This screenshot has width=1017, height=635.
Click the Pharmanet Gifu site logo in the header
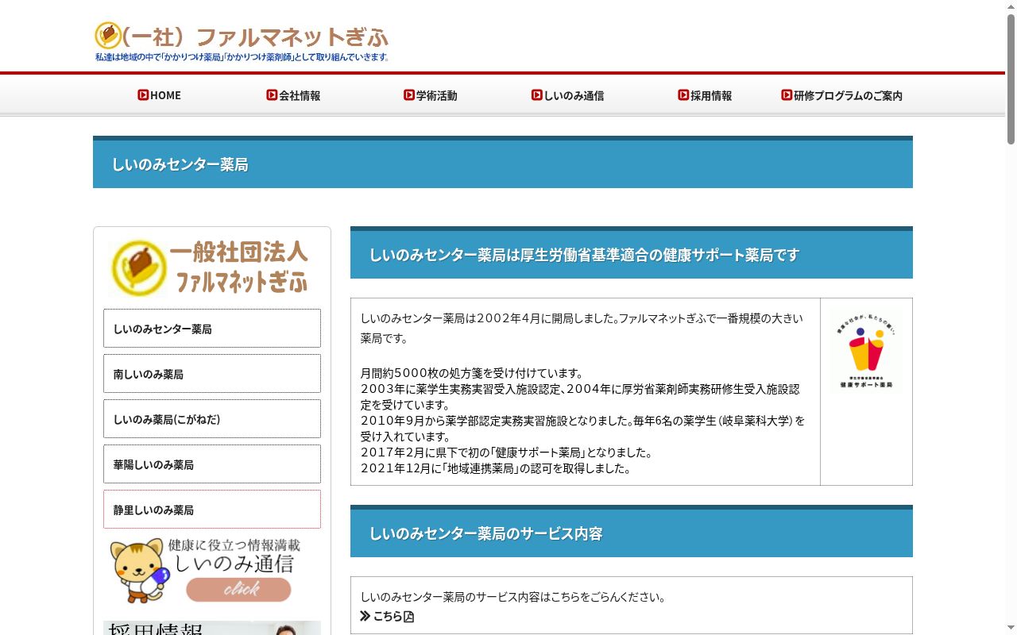pyautogui.click(x=242, y=41)
